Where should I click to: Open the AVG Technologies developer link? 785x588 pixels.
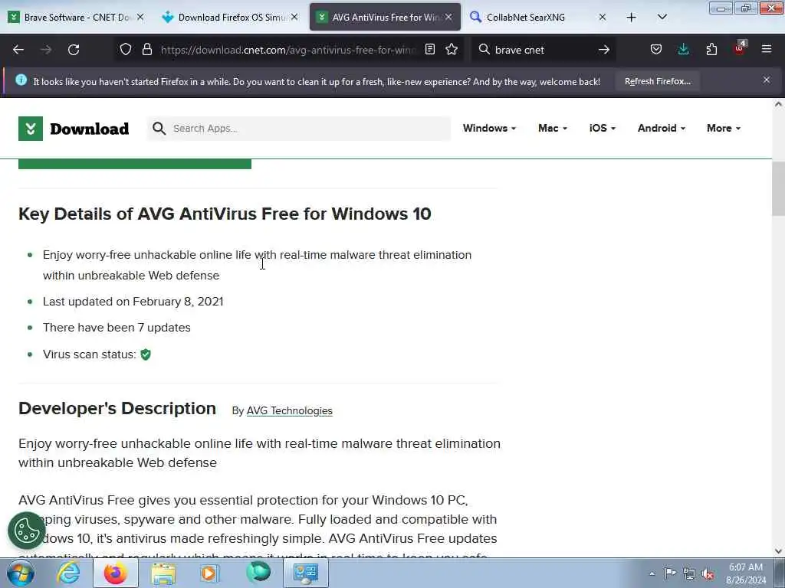coord(289,410)
